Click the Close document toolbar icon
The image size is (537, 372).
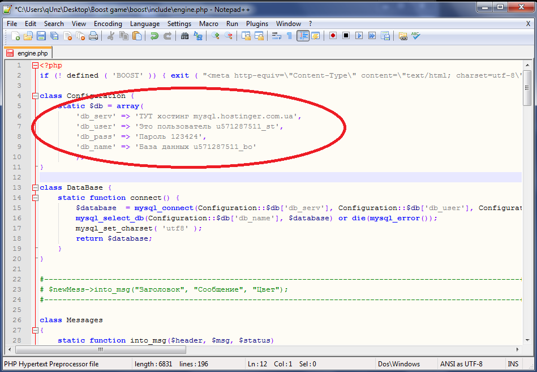pos(67,36)
